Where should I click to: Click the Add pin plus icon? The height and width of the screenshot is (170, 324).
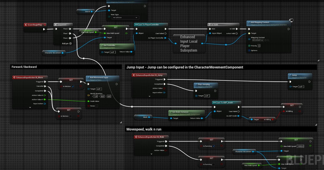tap(70, 44)
